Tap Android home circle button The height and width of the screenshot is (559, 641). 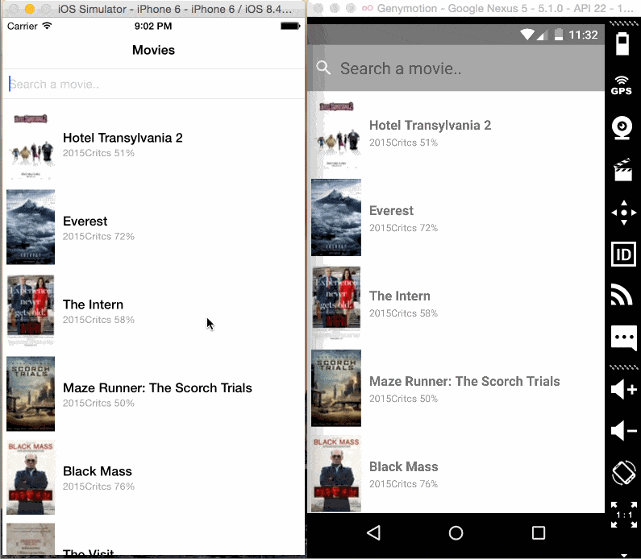click(x=456, y=533)
